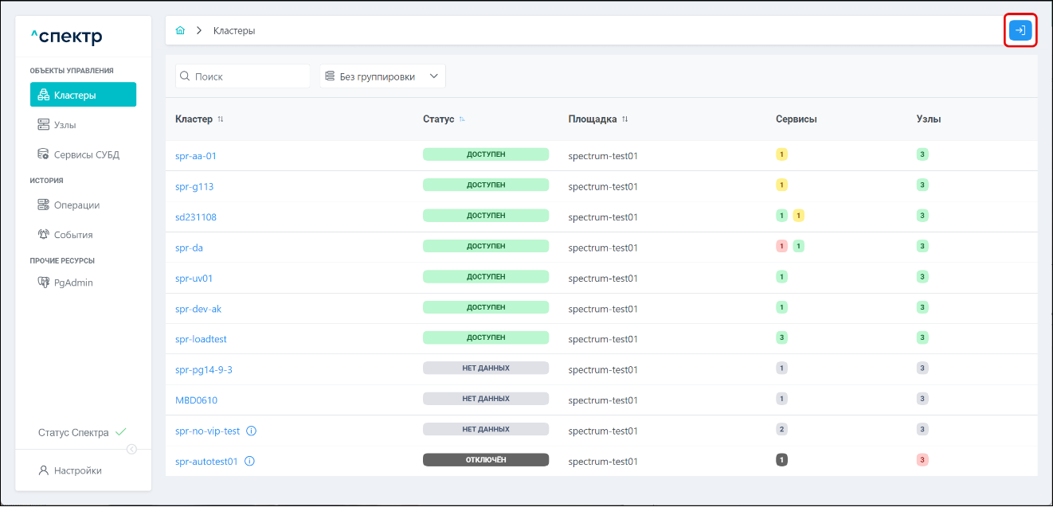Click the logout icon in top-right corner
The image size is (1053, 507).
(1020, 30)
